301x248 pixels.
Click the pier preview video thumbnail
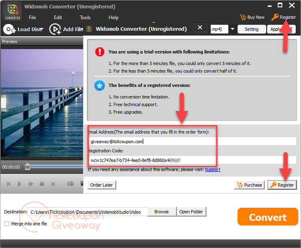(42, 103)
